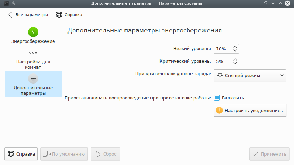Click the Применить button

tap(269, 154)
